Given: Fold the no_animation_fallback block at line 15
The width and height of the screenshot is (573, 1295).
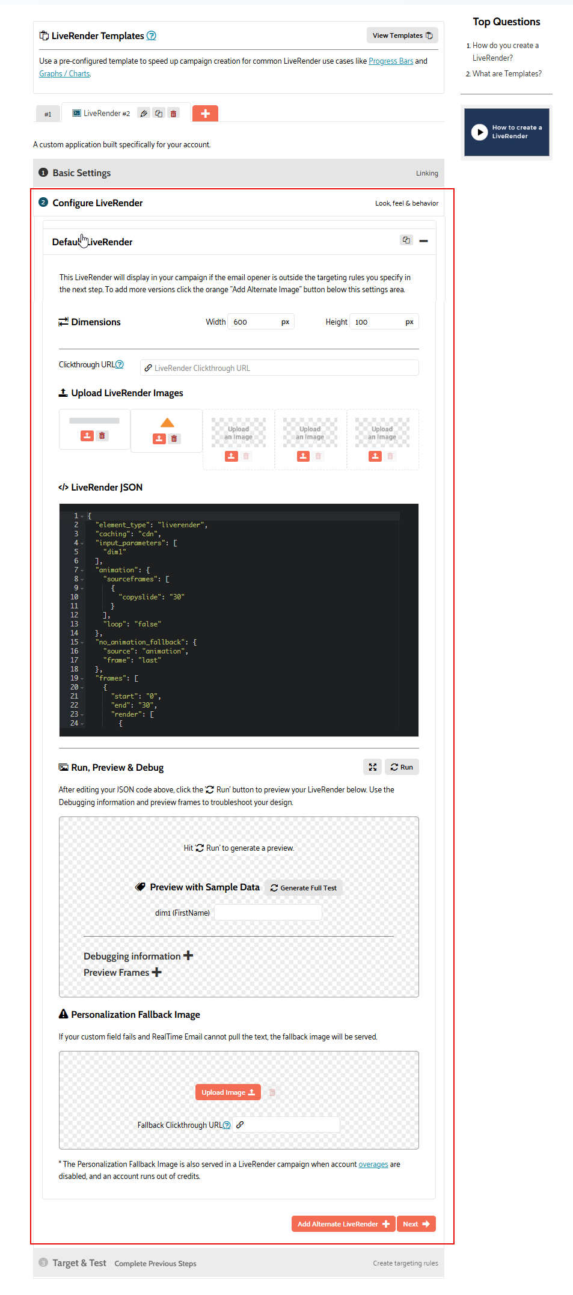Looking at the screenshot, I should [82, 643].
